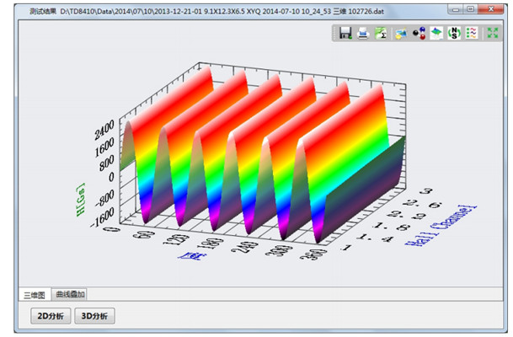This screenshot has width=513, height=337.
Task: Select the 3D surface plot icon
Action: pos(436,33)
